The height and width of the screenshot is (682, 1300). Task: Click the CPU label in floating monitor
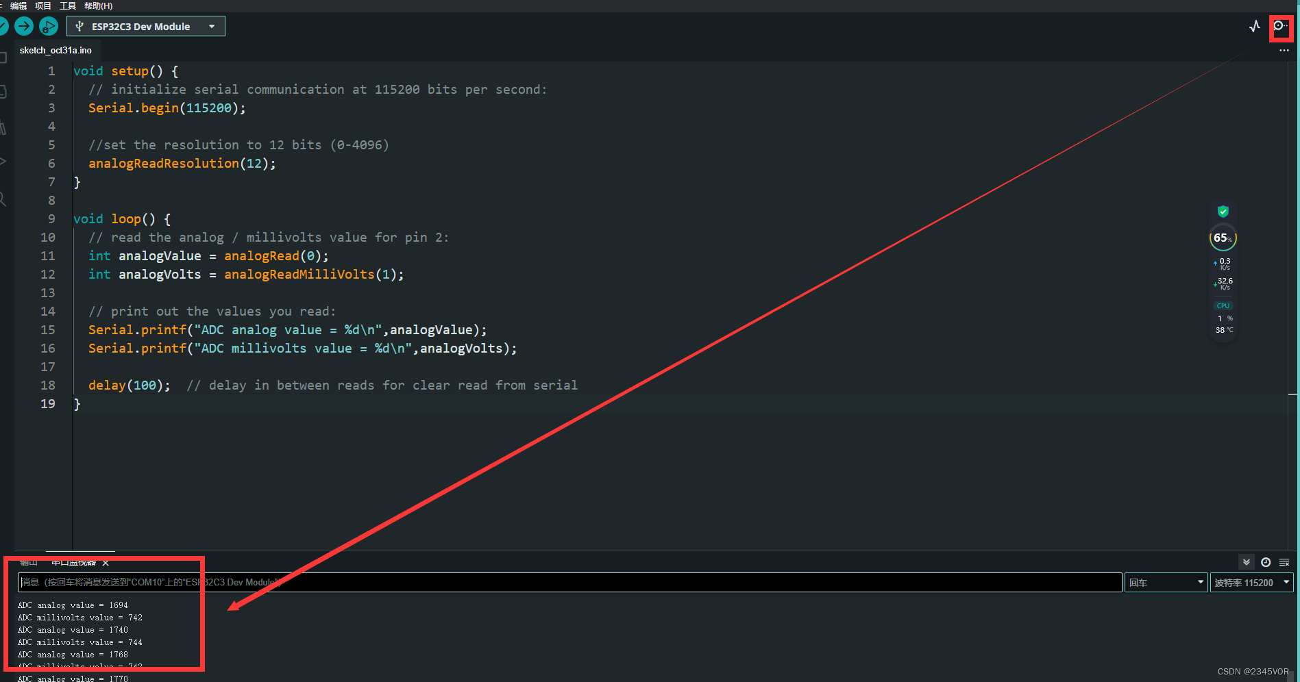click(1223, 306)
